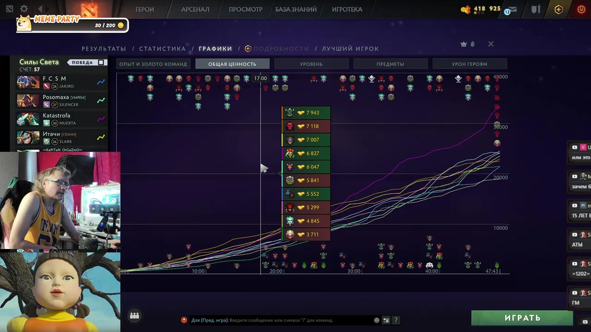Click the red power quit icon
Screen dimensions: 591x332
581,9
